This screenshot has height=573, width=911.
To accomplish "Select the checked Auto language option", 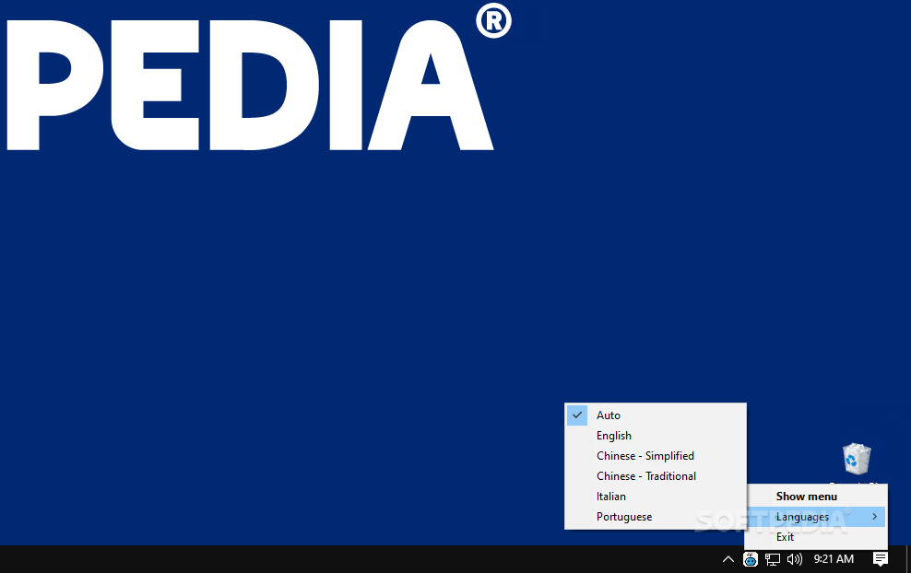I will 656,415.
